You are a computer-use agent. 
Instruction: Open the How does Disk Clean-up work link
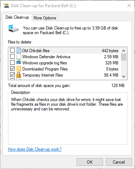click(x=35, y=149)
